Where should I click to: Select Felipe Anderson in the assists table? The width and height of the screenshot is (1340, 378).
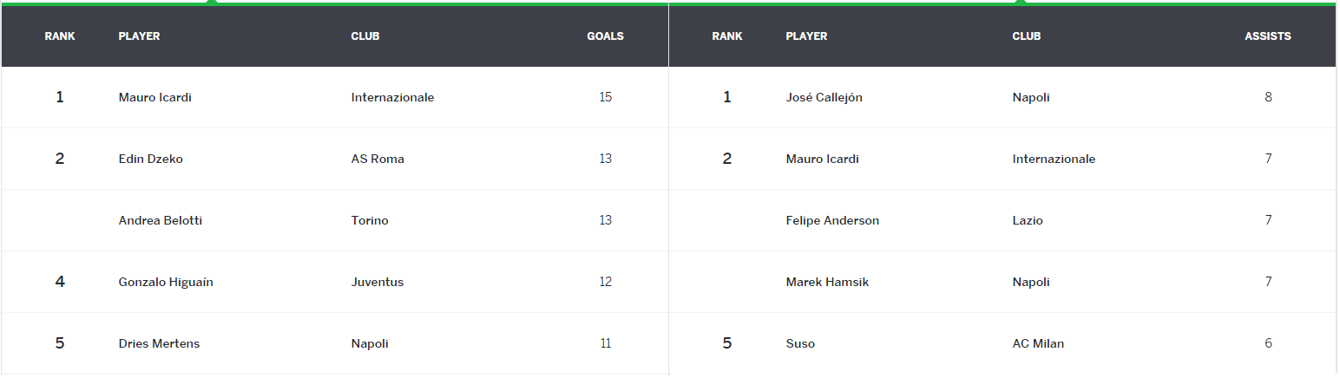point(831,220)
